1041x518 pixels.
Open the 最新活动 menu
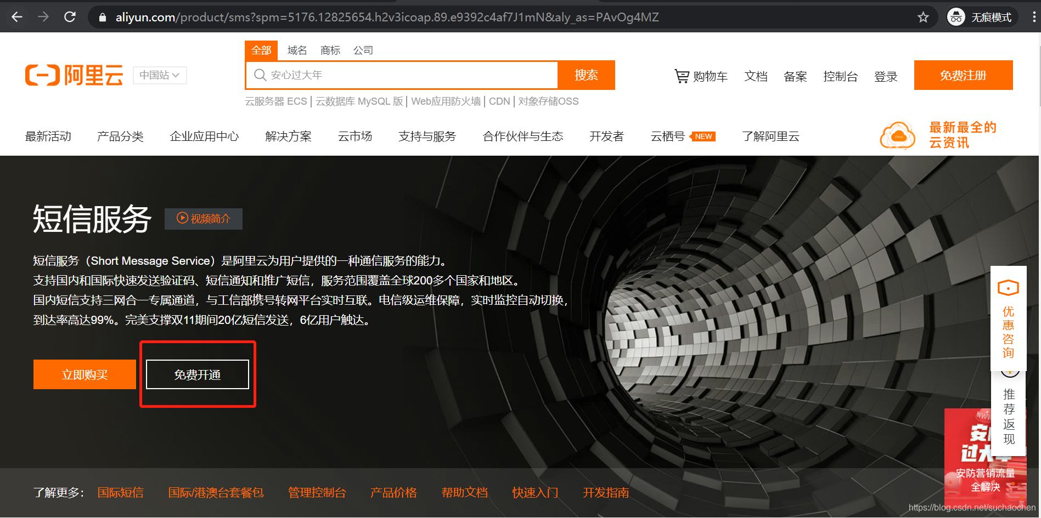point(48,136)
